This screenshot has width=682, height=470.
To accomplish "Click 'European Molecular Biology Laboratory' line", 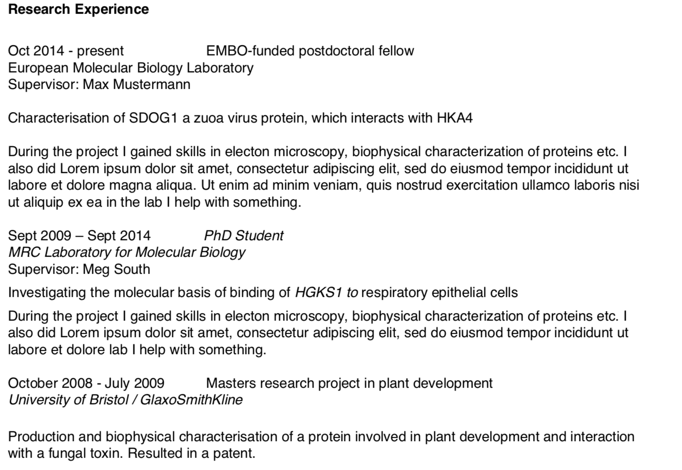I will (131, 68).
